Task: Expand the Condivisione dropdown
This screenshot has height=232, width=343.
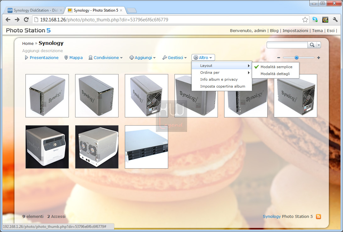Action: pos(106,58)
